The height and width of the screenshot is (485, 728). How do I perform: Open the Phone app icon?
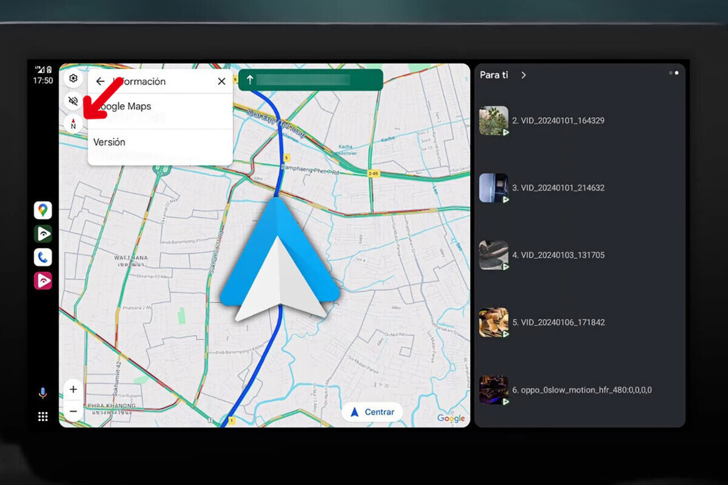pyautogui.click(x=42, y=257)
